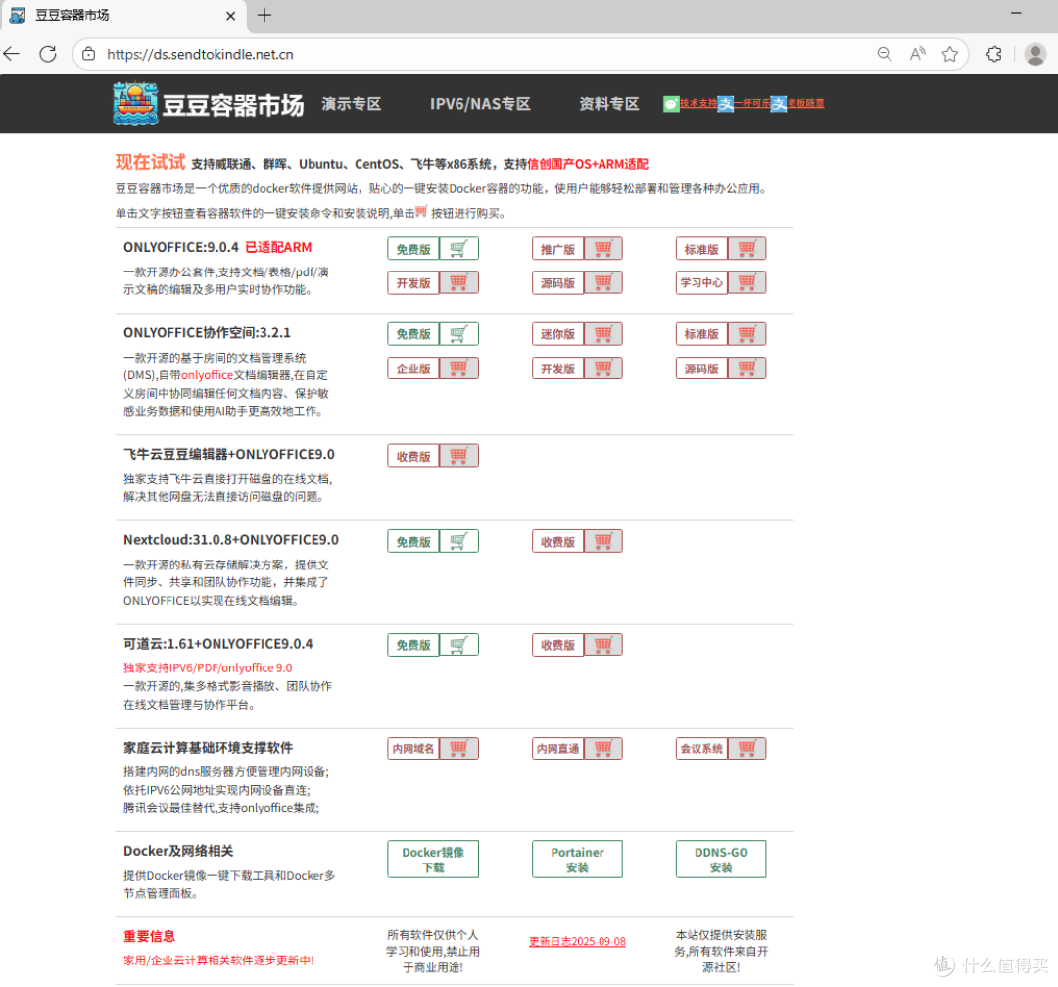Click the 源码版 button in the ONLYOFFICE:9.0.4 row
Screen dimensions: 1058x987
[x=558, y=282]
